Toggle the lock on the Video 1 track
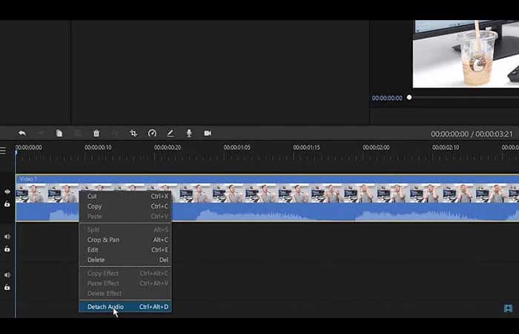The width and height of the screenshot is (519, 334). click(7, 204)
